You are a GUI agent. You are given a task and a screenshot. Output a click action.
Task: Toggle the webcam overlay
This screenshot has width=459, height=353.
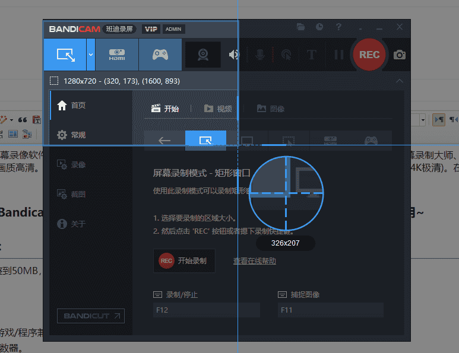(x=203, y=55)
